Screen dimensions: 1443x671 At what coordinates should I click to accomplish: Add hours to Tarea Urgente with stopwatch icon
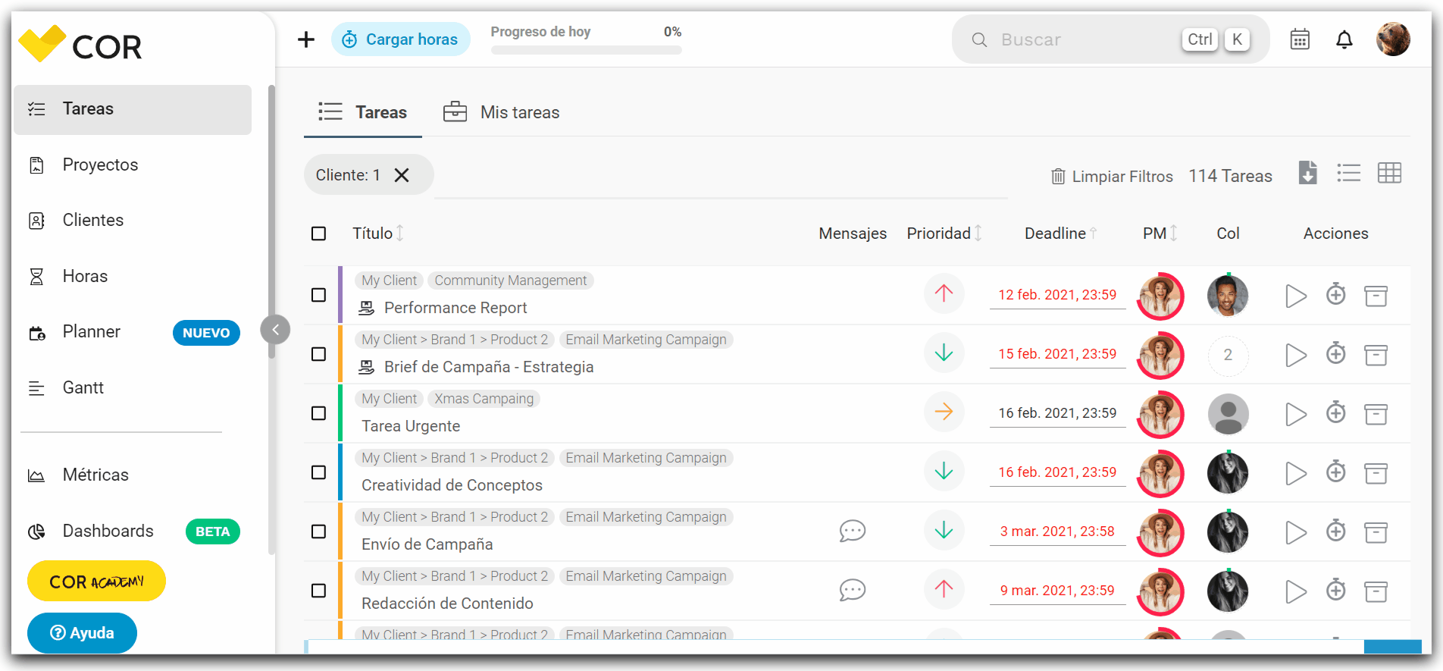[x=1336, y=413]
